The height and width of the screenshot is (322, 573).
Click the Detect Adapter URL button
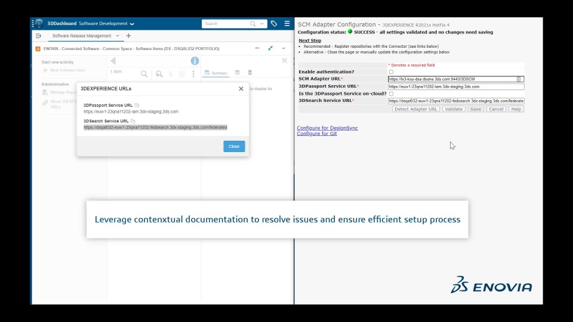(x=415, y=109)
